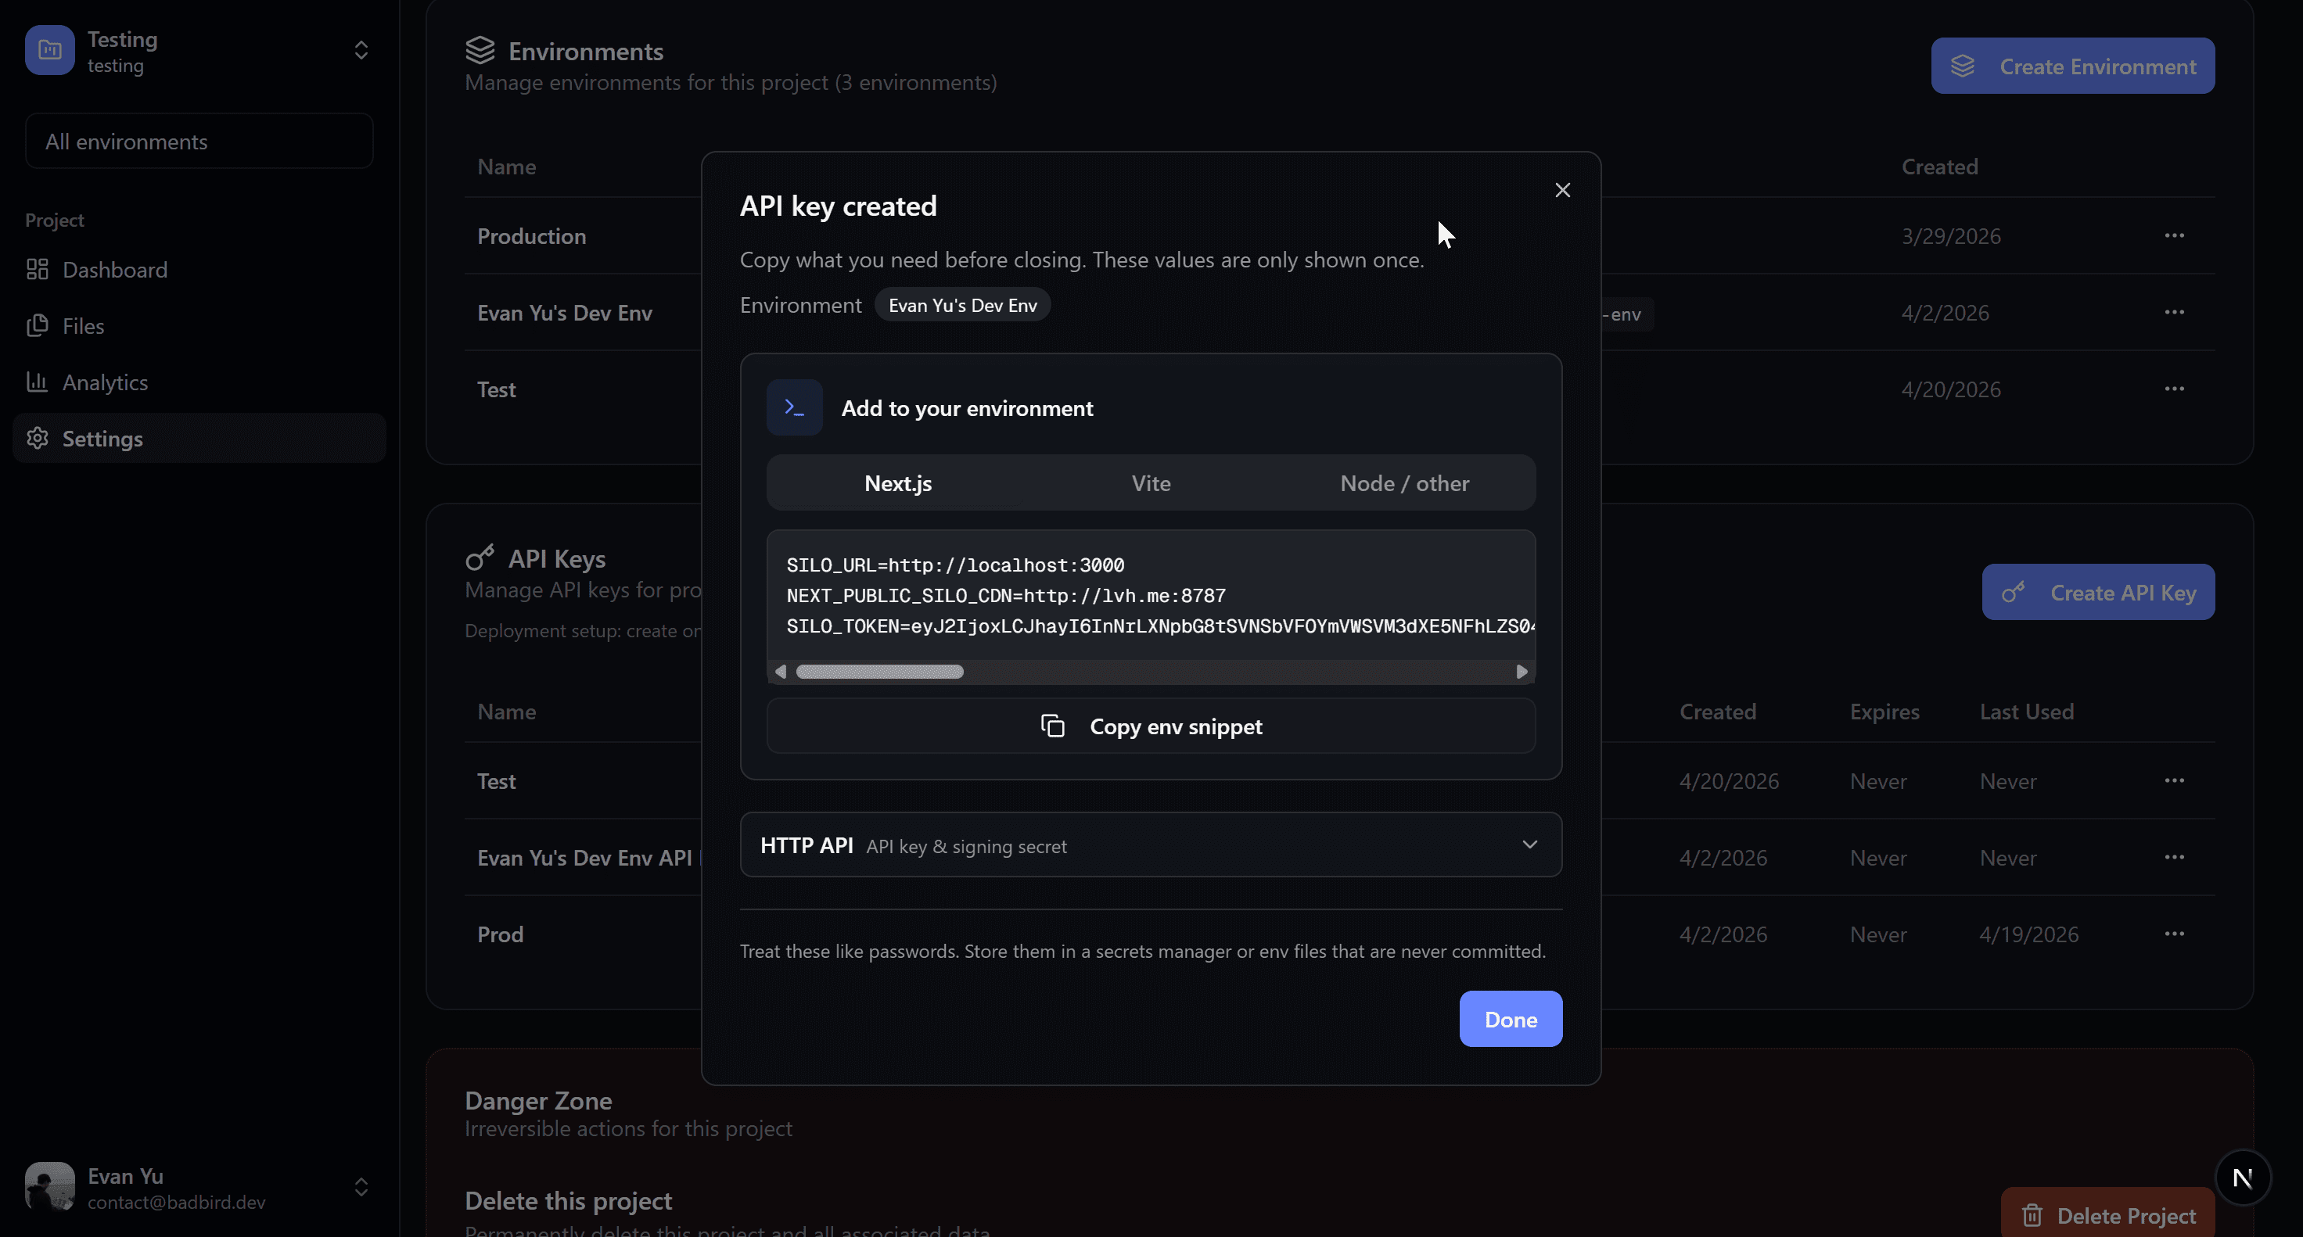Screen dimensions: 2303x1237
Task: Open more options for Test environment
Action: [2174, 389]
